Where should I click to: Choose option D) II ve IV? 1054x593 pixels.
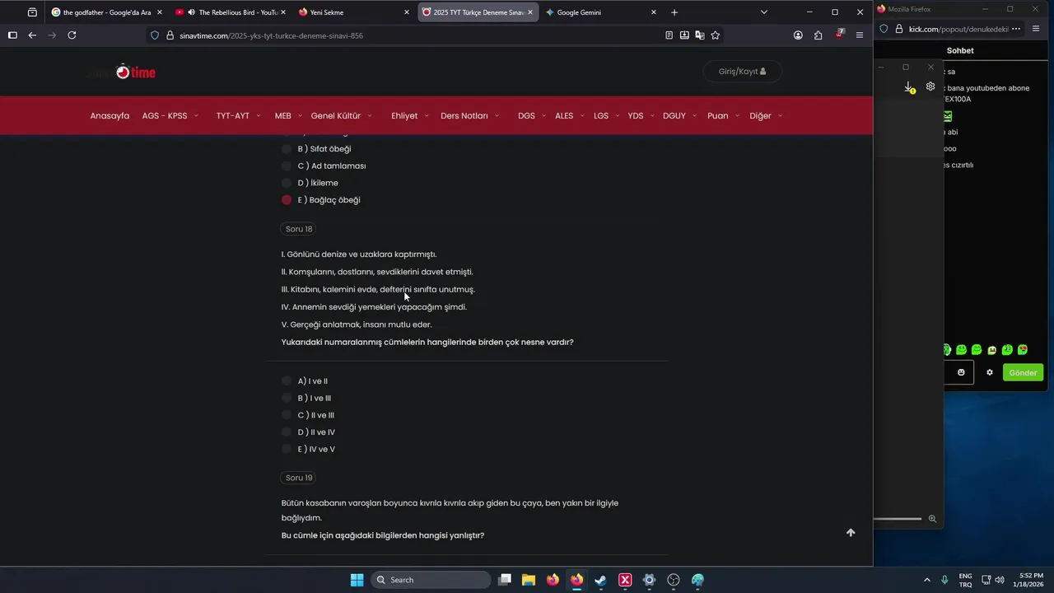point(287,432)
